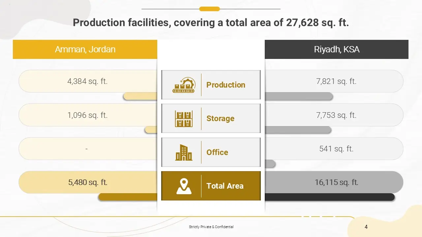Click the Storage warehouse shelves icon
Image resolution: width=422 pixels, height=237 pixels.
pyautogui.click(x=184, y=119)
